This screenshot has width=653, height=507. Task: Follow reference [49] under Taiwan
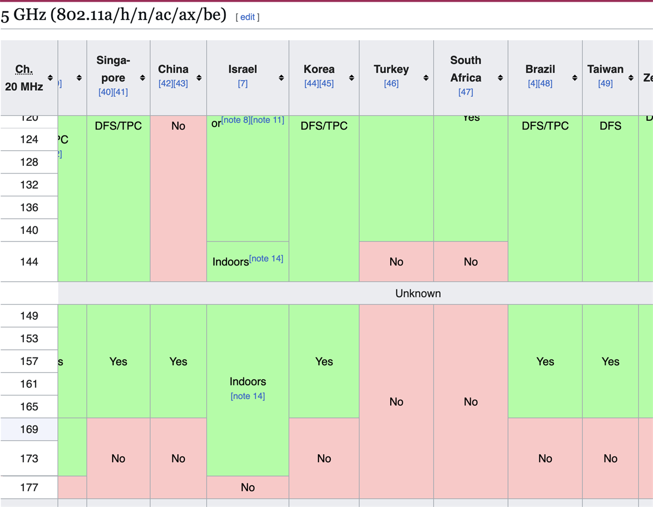[605, 83]
